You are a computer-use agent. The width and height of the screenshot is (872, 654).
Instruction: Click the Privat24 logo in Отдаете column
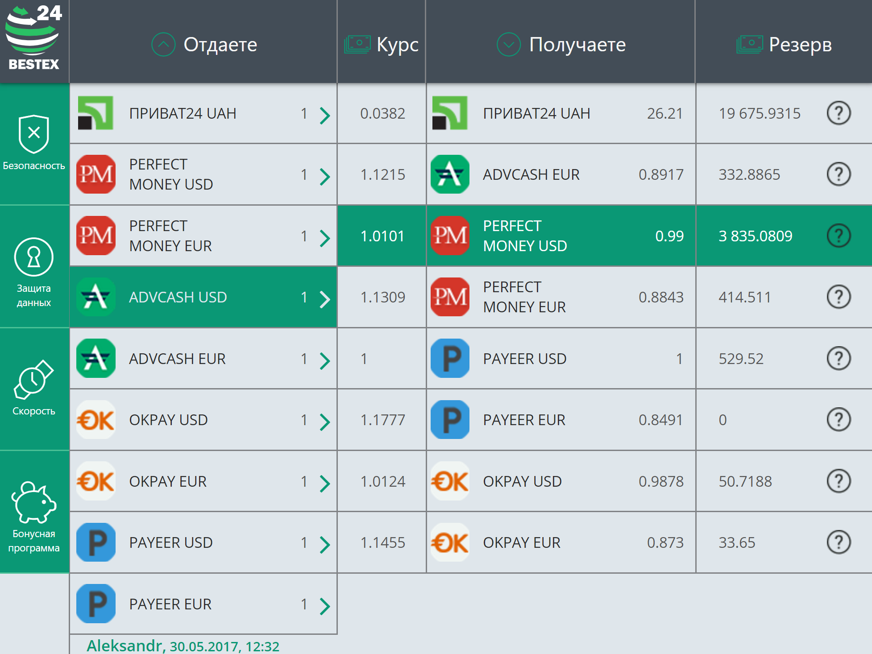96,113
